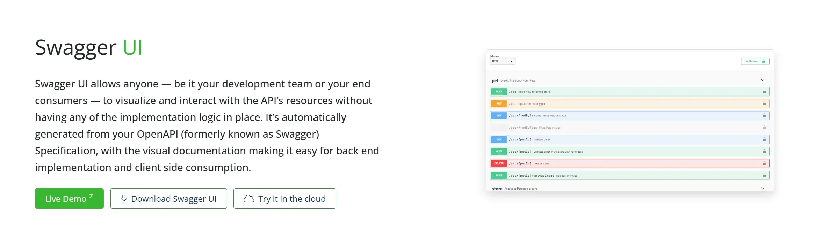Open the HTTP schemes dropdown

click(x=503, y=61)
